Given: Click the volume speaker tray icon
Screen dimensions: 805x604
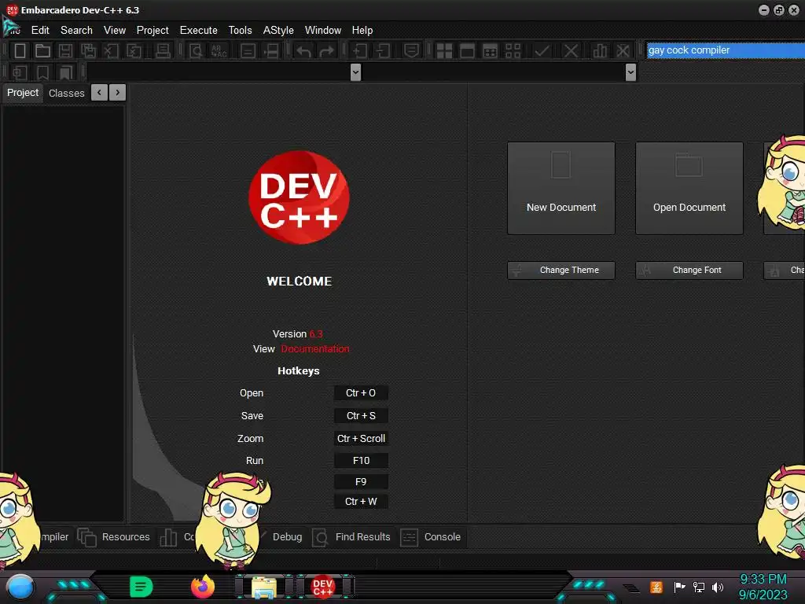Looking at the screenshot, I should [x=718, y=587].
